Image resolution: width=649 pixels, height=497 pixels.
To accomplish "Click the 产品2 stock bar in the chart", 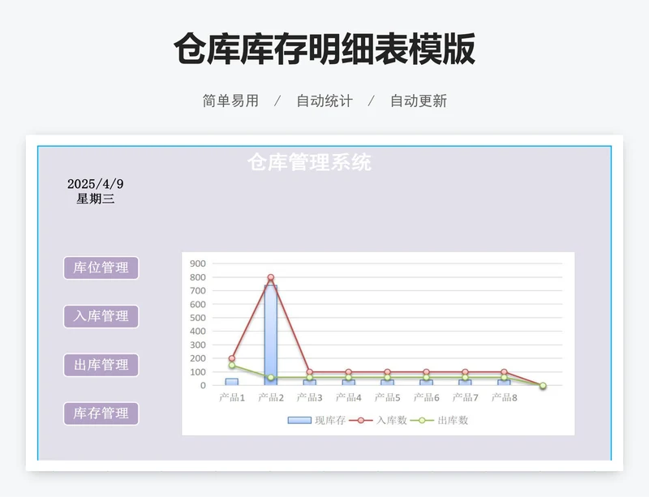I will pos(271,335).
